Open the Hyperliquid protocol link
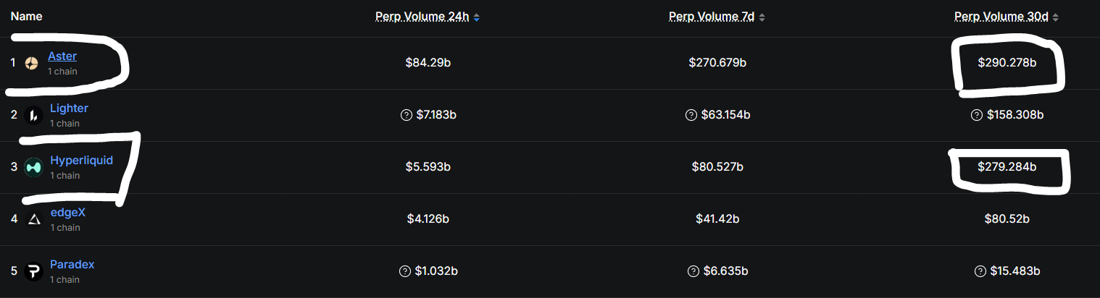1100x298 pixels. coord(81,161)
